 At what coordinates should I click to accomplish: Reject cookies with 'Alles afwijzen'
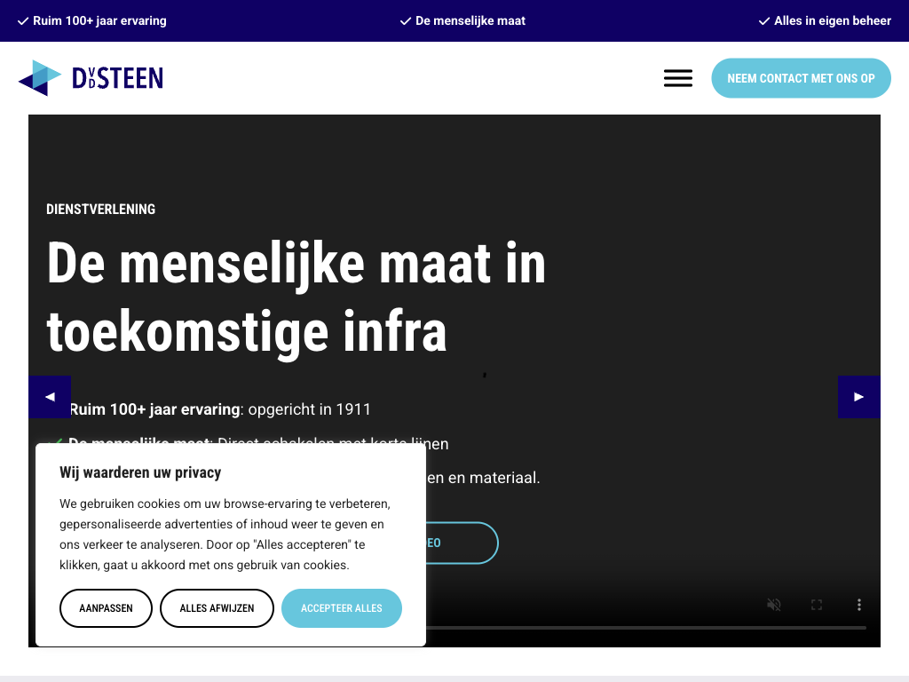point(217,608)
